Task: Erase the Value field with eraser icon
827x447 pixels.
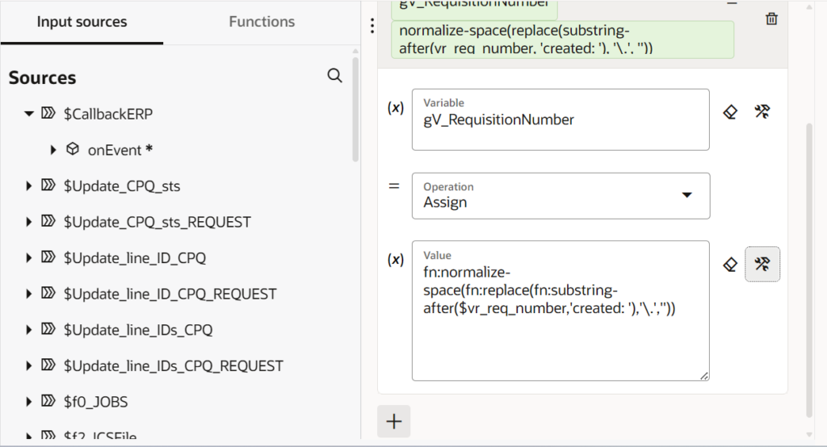Action: click(730, 264)
